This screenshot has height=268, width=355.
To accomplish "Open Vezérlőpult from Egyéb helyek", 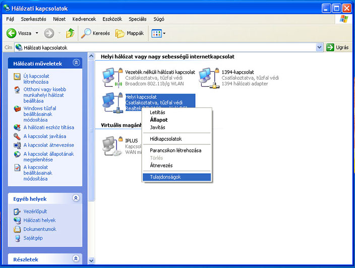I will click(x=35, y=211).
